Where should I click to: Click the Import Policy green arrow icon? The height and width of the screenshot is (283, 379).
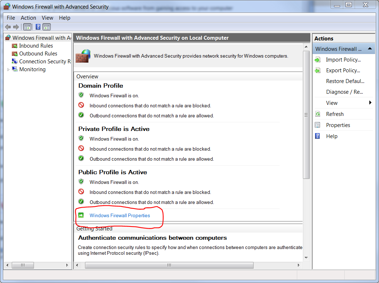click(x=318, y=60)
